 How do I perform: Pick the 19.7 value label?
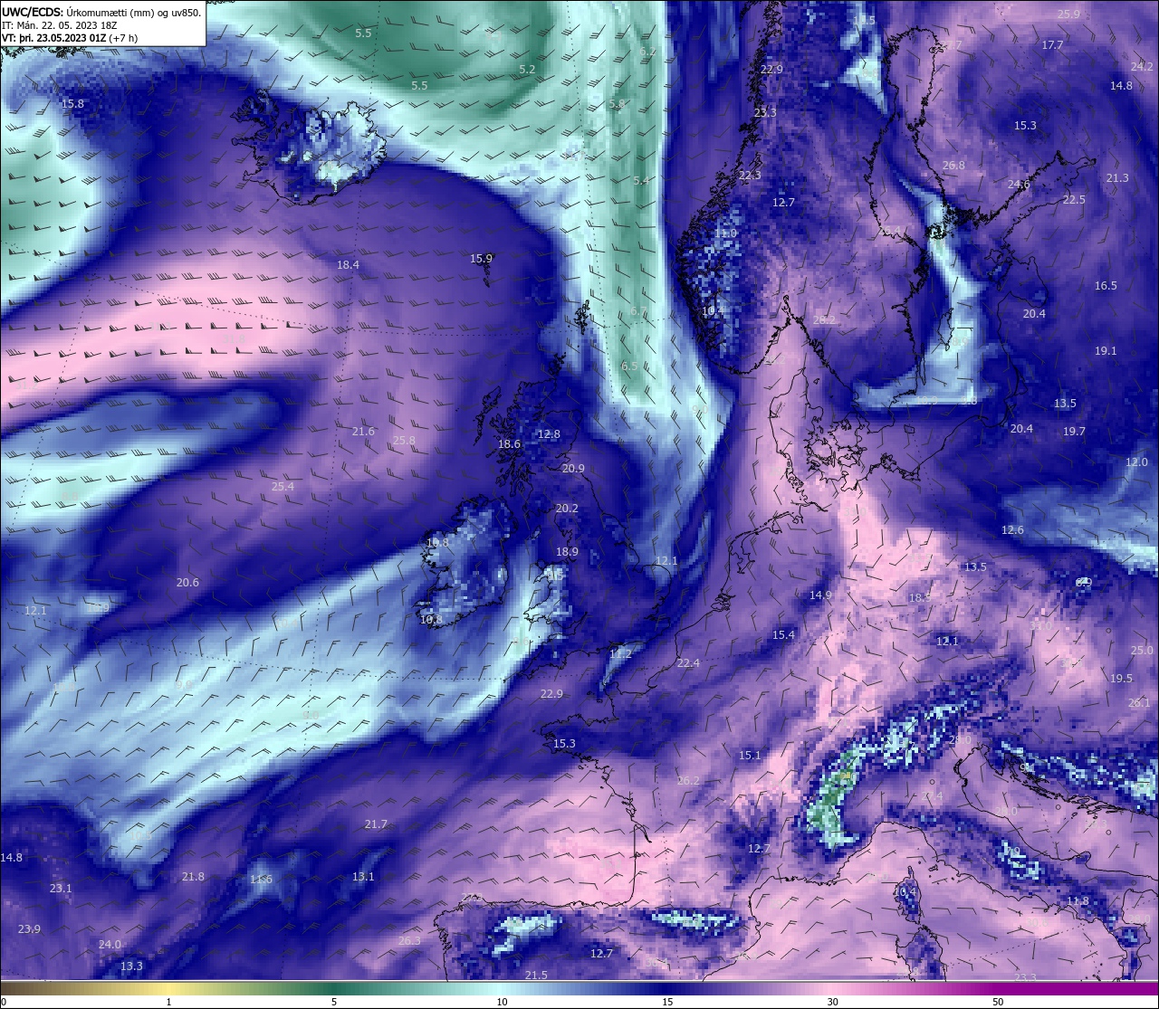point(1074,432)
